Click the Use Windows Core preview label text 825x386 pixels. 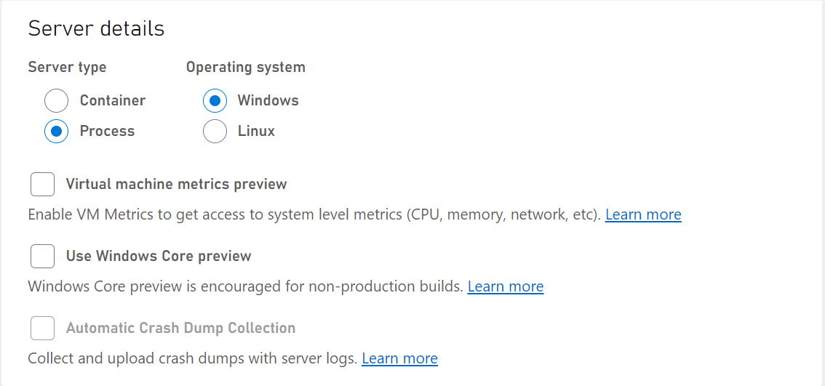click(159, 256)
